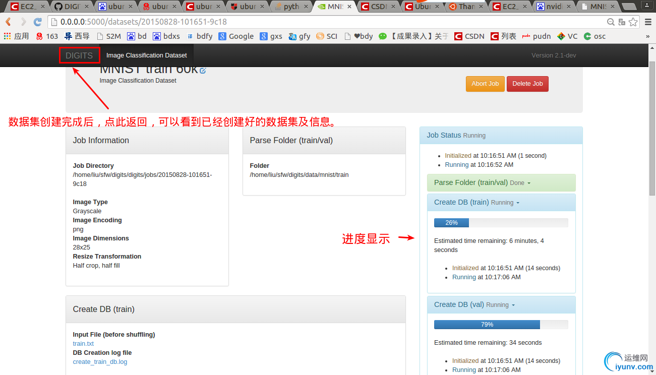Open the bdxs bookmark

tap(166, 36)
